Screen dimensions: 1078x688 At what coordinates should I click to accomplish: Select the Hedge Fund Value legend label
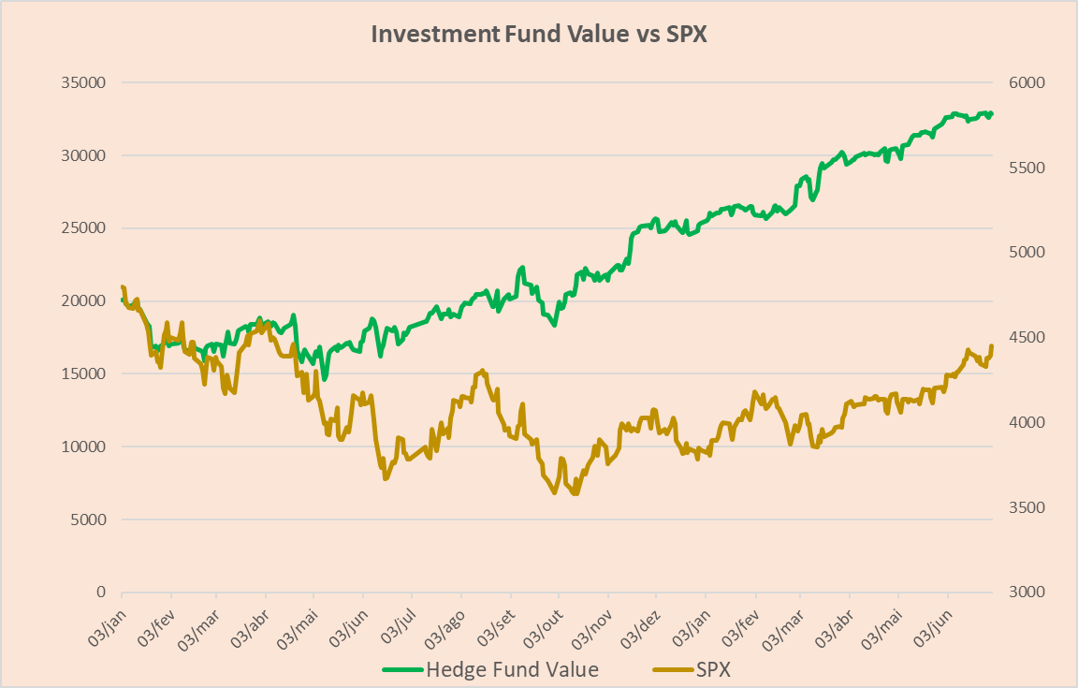point(512,669)
